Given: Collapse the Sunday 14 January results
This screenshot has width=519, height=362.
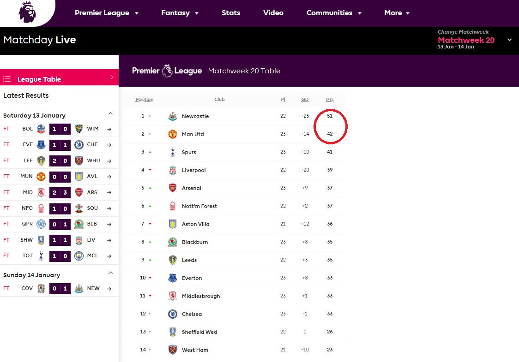Looking at the screenshot, I should 110,273.
